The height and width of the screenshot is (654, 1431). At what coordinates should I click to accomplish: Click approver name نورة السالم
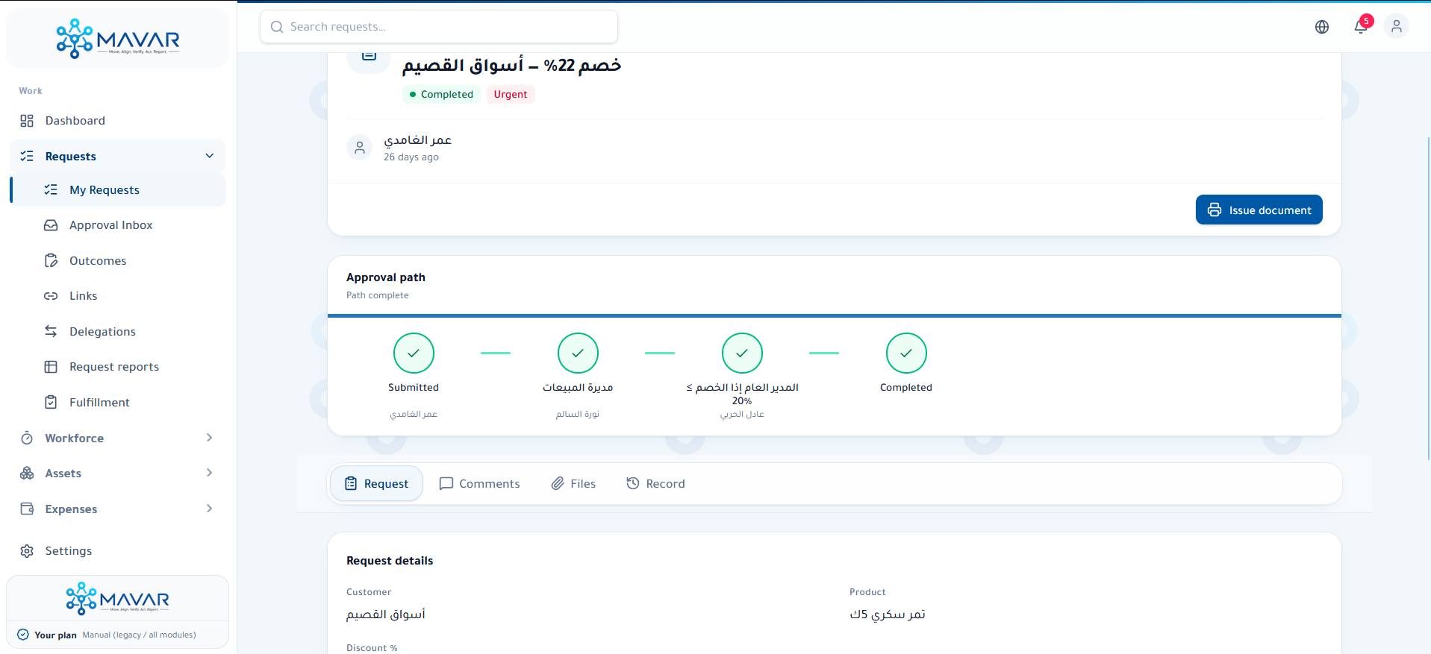pyautogui.click(x=578, y=414)
